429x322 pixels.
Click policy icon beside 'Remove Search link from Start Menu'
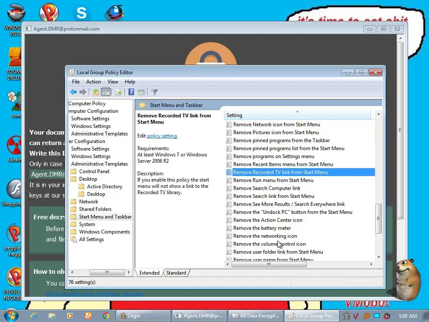(x=229, y=196)
